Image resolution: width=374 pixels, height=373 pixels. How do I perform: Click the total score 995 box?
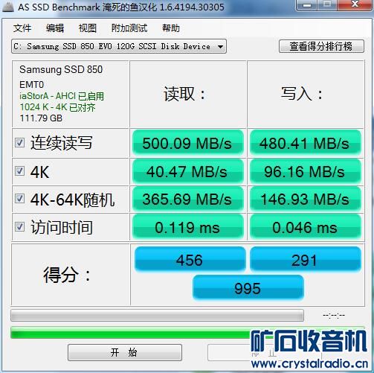(x=248, y=288)
